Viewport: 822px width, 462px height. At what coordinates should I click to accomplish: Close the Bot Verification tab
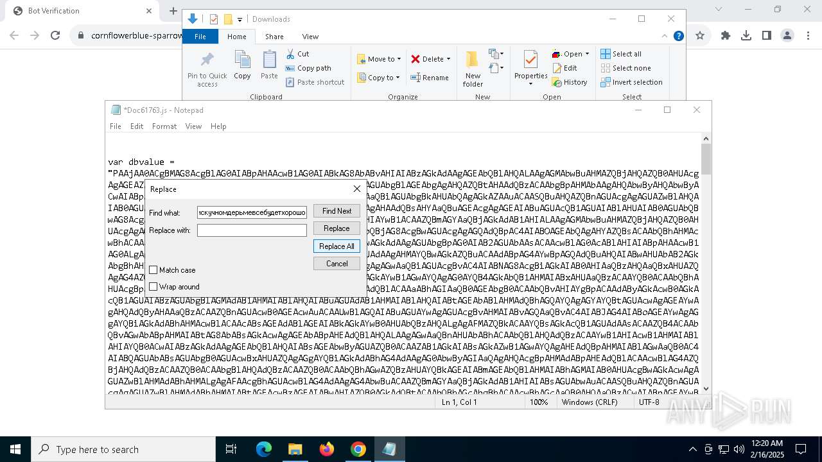(x=149, y=11)
